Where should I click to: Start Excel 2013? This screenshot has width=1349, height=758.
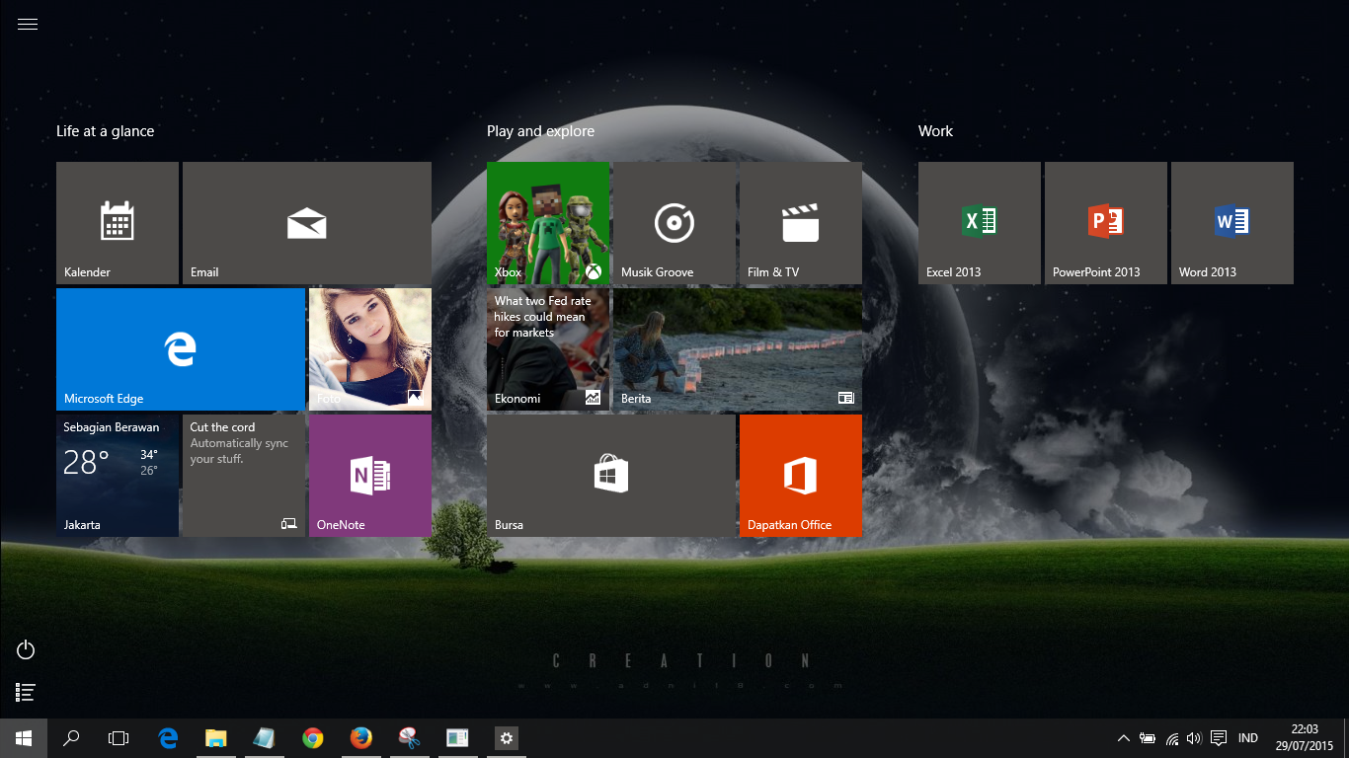point(979,222)
